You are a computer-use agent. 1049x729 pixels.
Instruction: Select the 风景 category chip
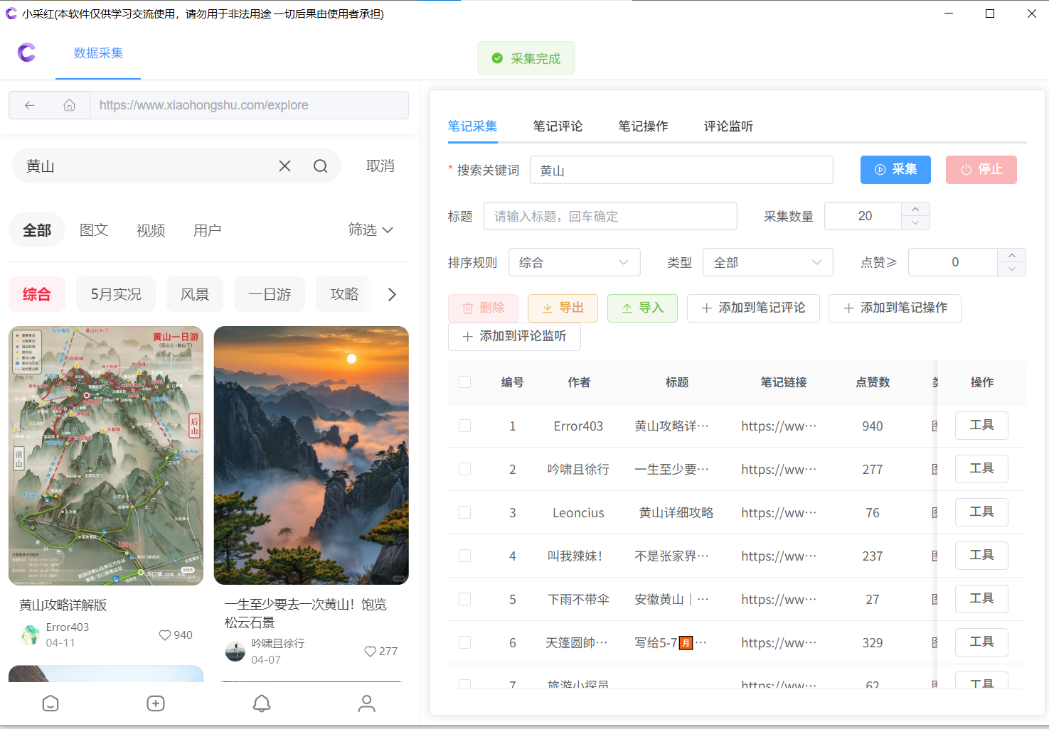[x=195, y=294]
